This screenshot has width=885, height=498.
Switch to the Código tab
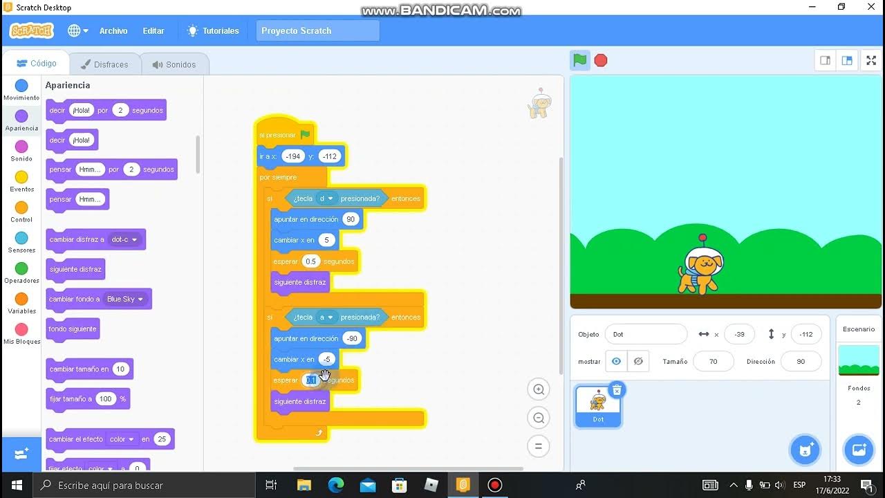coord(37,63)
